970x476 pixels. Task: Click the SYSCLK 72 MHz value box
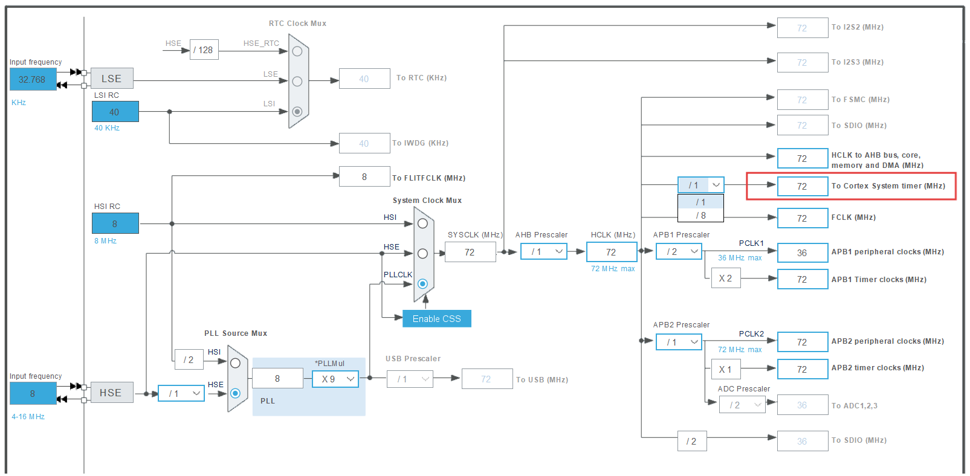click(x=470, y=252)
